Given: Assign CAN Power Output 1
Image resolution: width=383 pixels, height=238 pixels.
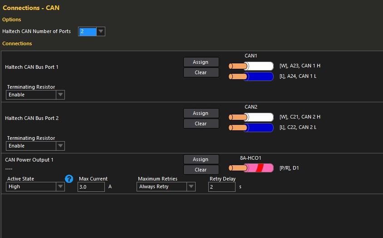Looking at the screenshot, I should coord(201,159).
